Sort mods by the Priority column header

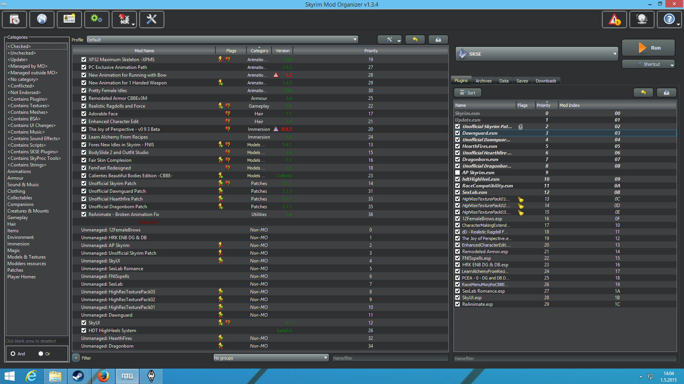pos(371,51)
